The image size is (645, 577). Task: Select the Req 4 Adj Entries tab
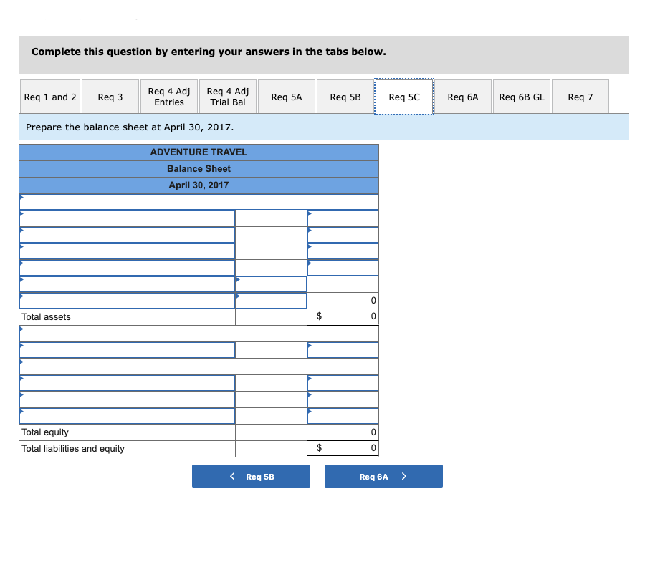(x=168, y=96)
